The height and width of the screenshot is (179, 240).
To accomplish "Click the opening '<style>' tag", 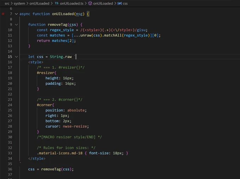I will click(x=36, y=62).
